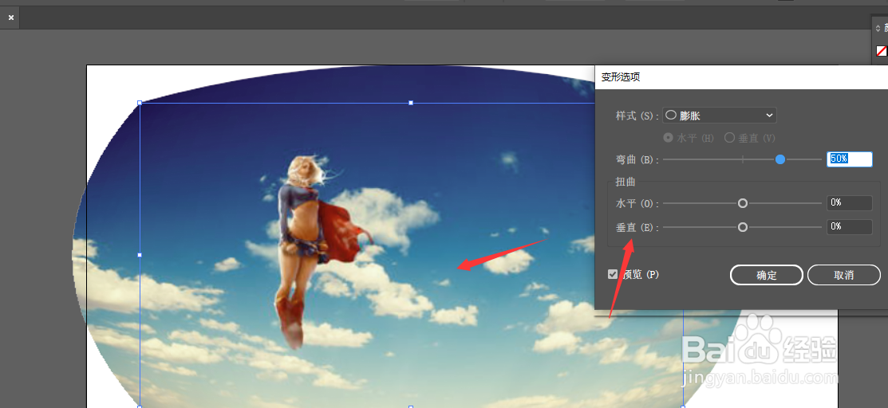Select the 垂直 (V) radio button
The width and height of the screenshot is (888, 408).
(x=729, y=138)
